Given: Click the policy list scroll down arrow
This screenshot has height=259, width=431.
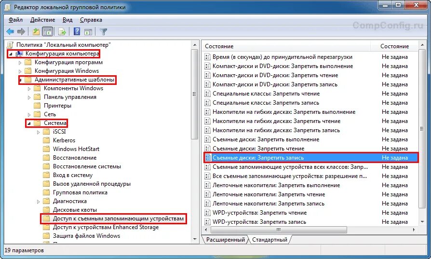Looking at the screenshot, I should click(422, 222).
